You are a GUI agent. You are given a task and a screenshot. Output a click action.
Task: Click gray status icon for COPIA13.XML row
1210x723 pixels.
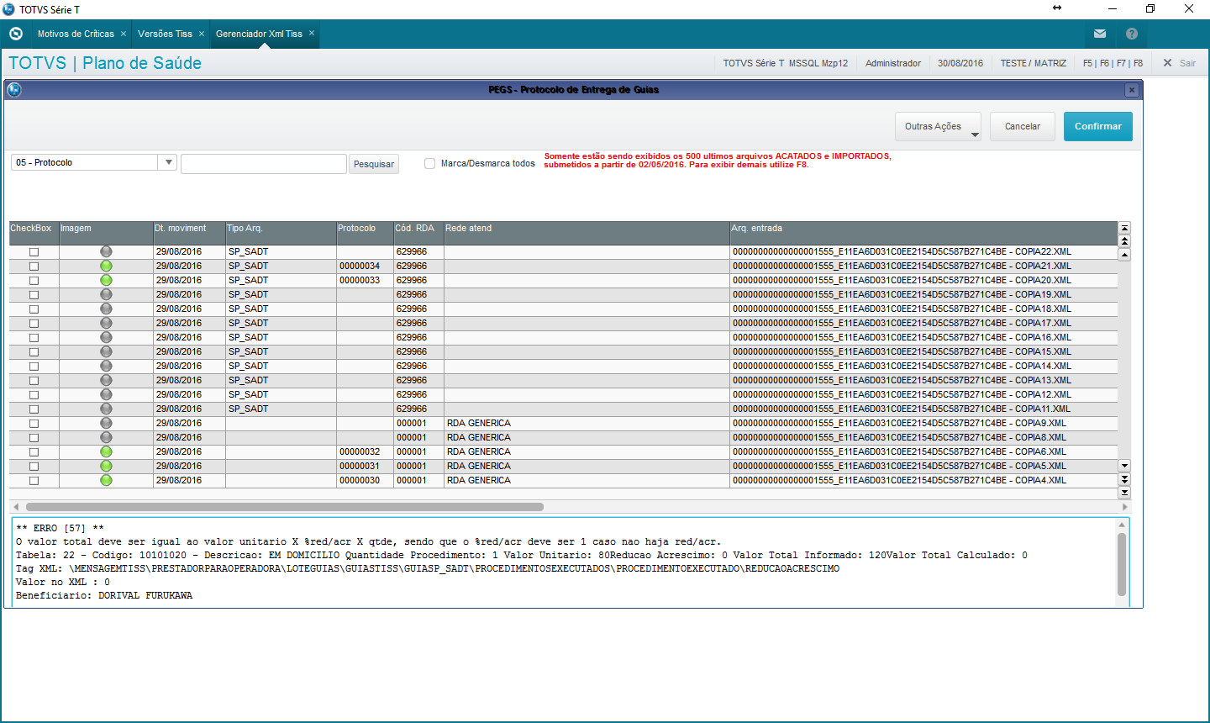coord(106,380)
